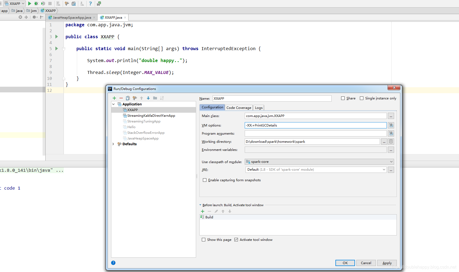Select the Build task in Before launch list
Viewport: 459px width, 272px height.
[x=298, y=217]
